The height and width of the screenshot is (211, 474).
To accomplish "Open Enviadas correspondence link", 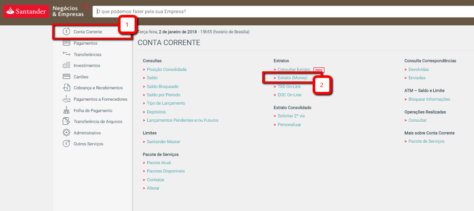I will (x=417, y=78).
